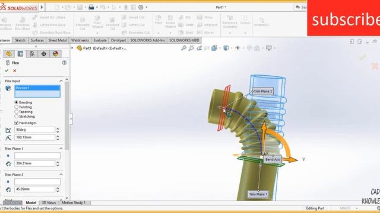380x213 pixels.
Task: Select the Stretching radio option
Action: (x=17, y=117)
